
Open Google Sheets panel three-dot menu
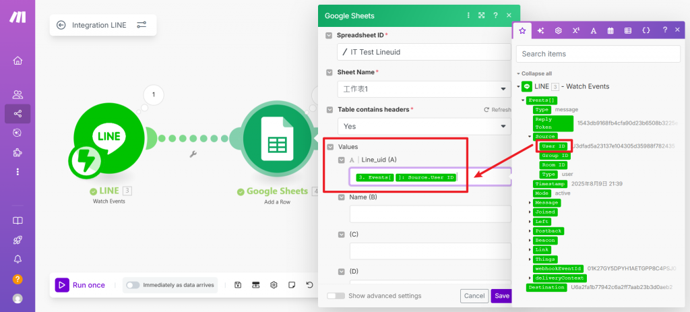click(468, 15)
